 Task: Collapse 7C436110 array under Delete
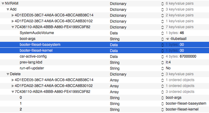click(13, 92)
